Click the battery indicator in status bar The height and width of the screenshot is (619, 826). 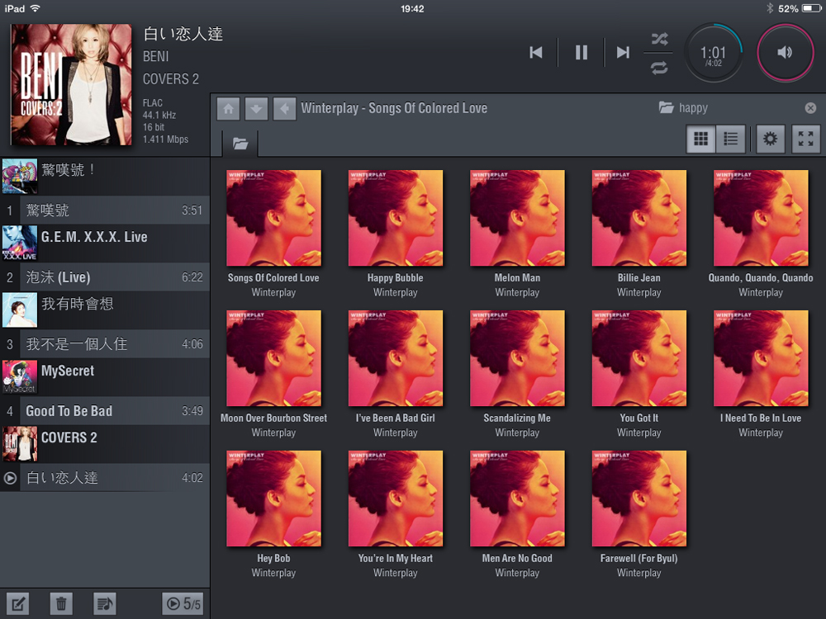coord(811,8)
